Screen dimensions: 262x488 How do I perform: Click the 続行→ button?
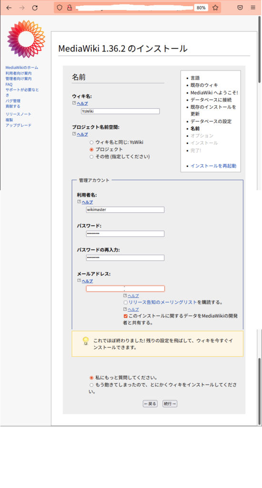170,404
